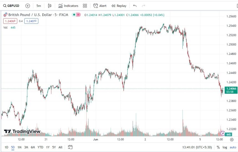Open the indicator templates grid icon
The width and height of the screenshot is (238, 152).
tap(85, 6)
